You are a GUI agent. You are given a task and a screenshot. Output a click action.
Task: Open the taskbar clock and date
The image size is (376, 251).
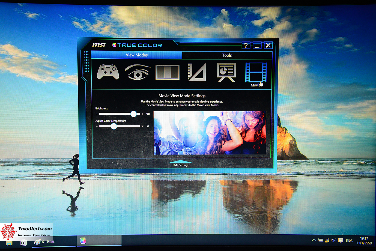pos(364,241)
